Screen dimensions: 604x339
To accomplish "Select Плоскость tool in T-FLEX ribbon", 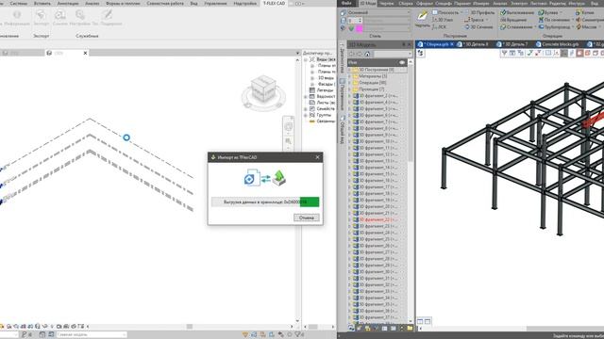I will point(445,12).
